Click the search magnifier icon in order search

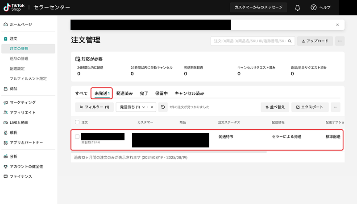point(290,41)
